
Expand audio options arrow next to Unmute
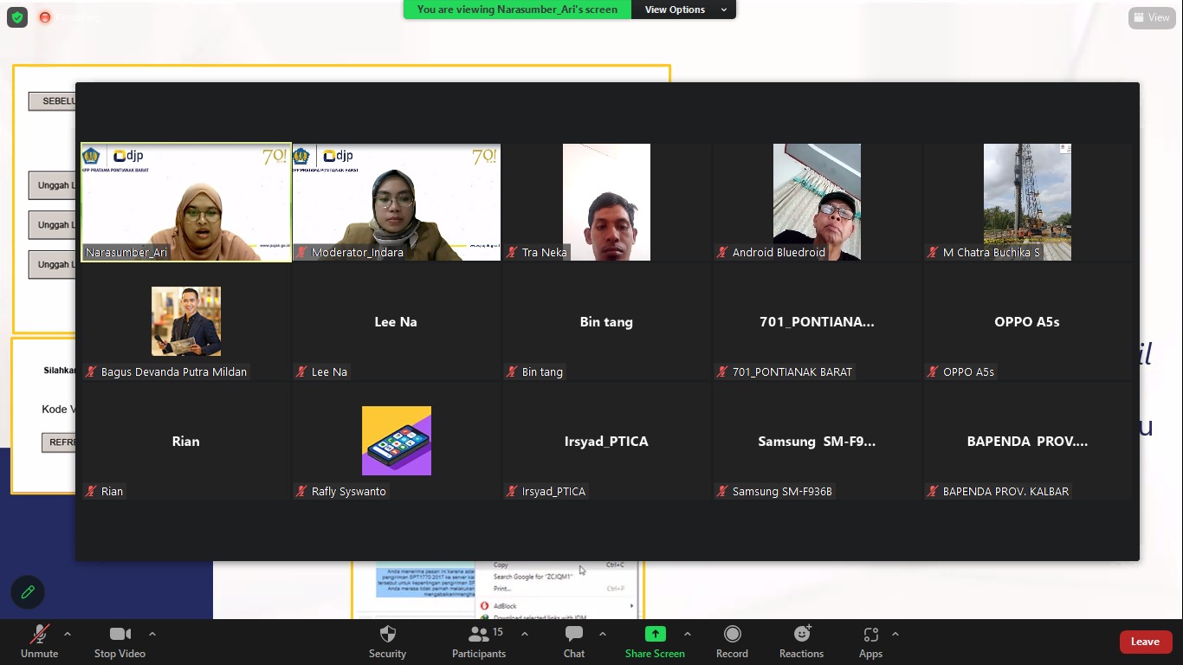click(68, 634)
